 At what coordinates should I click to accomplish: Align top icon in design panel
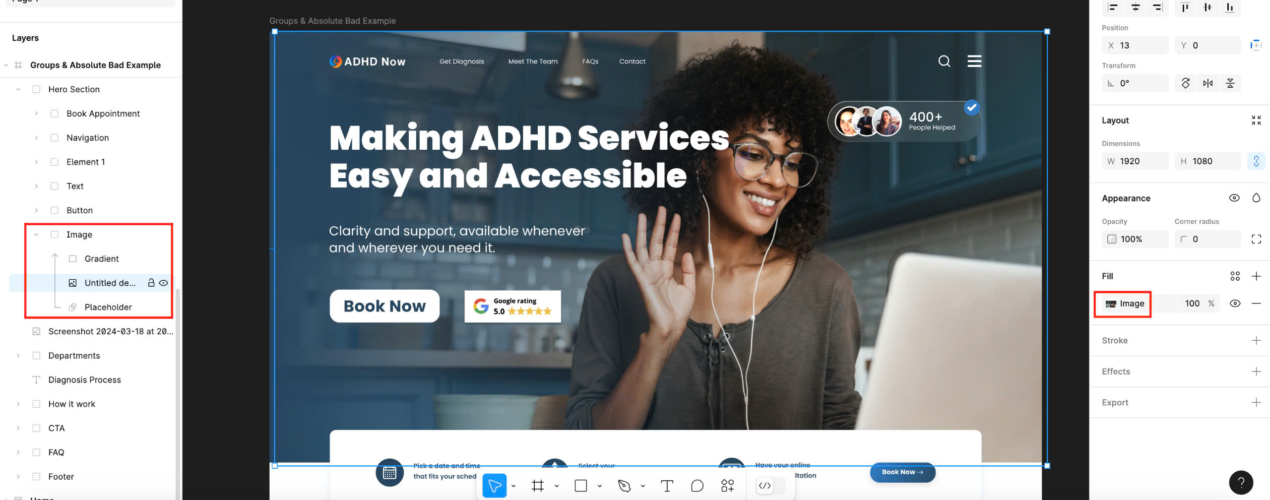(x=1185, y=7)
